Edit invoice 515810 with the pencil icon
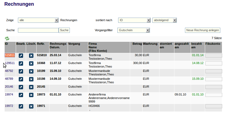 tap(21, 56)
